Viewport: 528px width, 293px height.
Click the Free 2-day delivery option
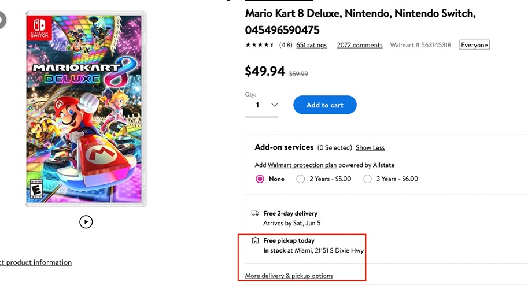tap(290, 213)
